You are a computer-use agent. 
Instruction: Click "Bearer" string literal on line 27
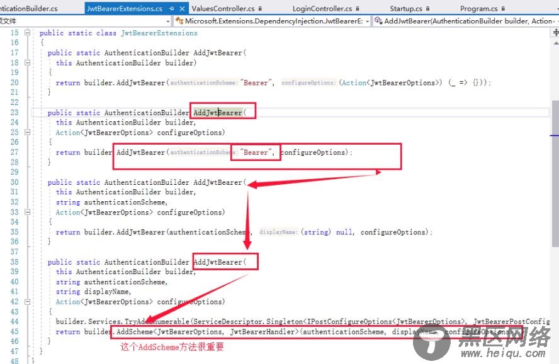[256, 152]
